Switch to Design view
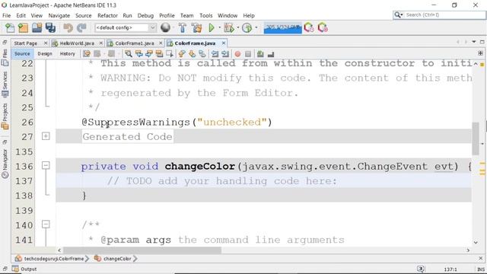This screenshot has width=487, height=274. pos(45,54)
